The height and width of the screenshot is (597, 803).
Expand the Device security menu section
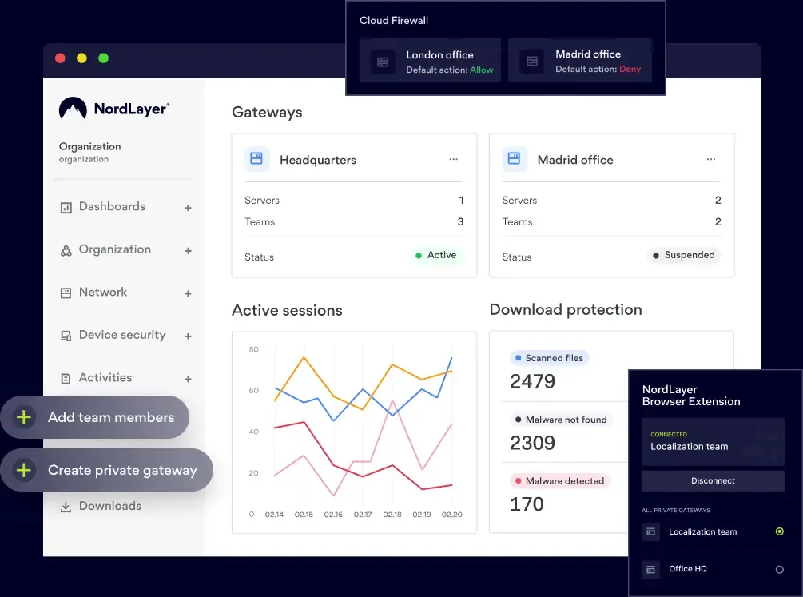tap(188, 336)
